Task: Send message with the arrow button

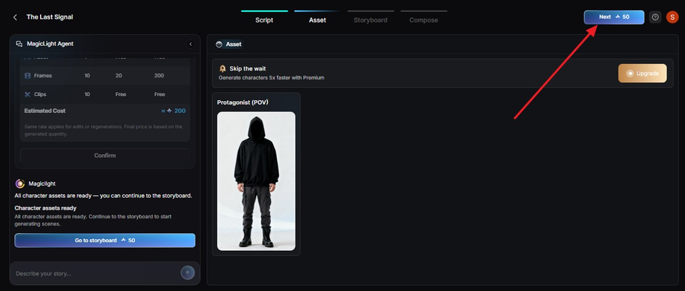Action: (187, 273)
